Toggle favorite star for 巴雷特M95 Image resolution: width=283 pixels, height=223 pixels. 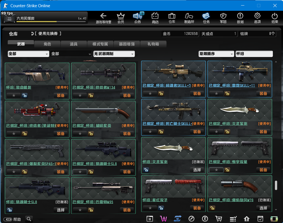point(80,210)
